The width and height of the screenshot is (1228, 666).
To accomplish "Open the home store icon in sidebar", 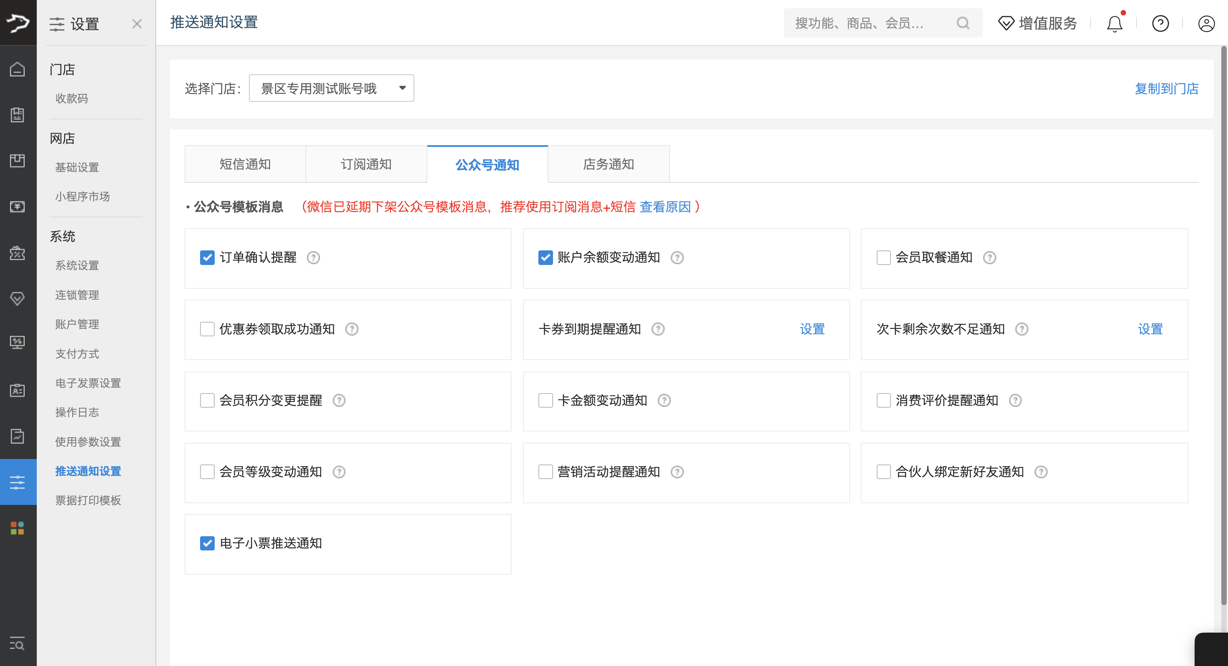I will point(18,70).
